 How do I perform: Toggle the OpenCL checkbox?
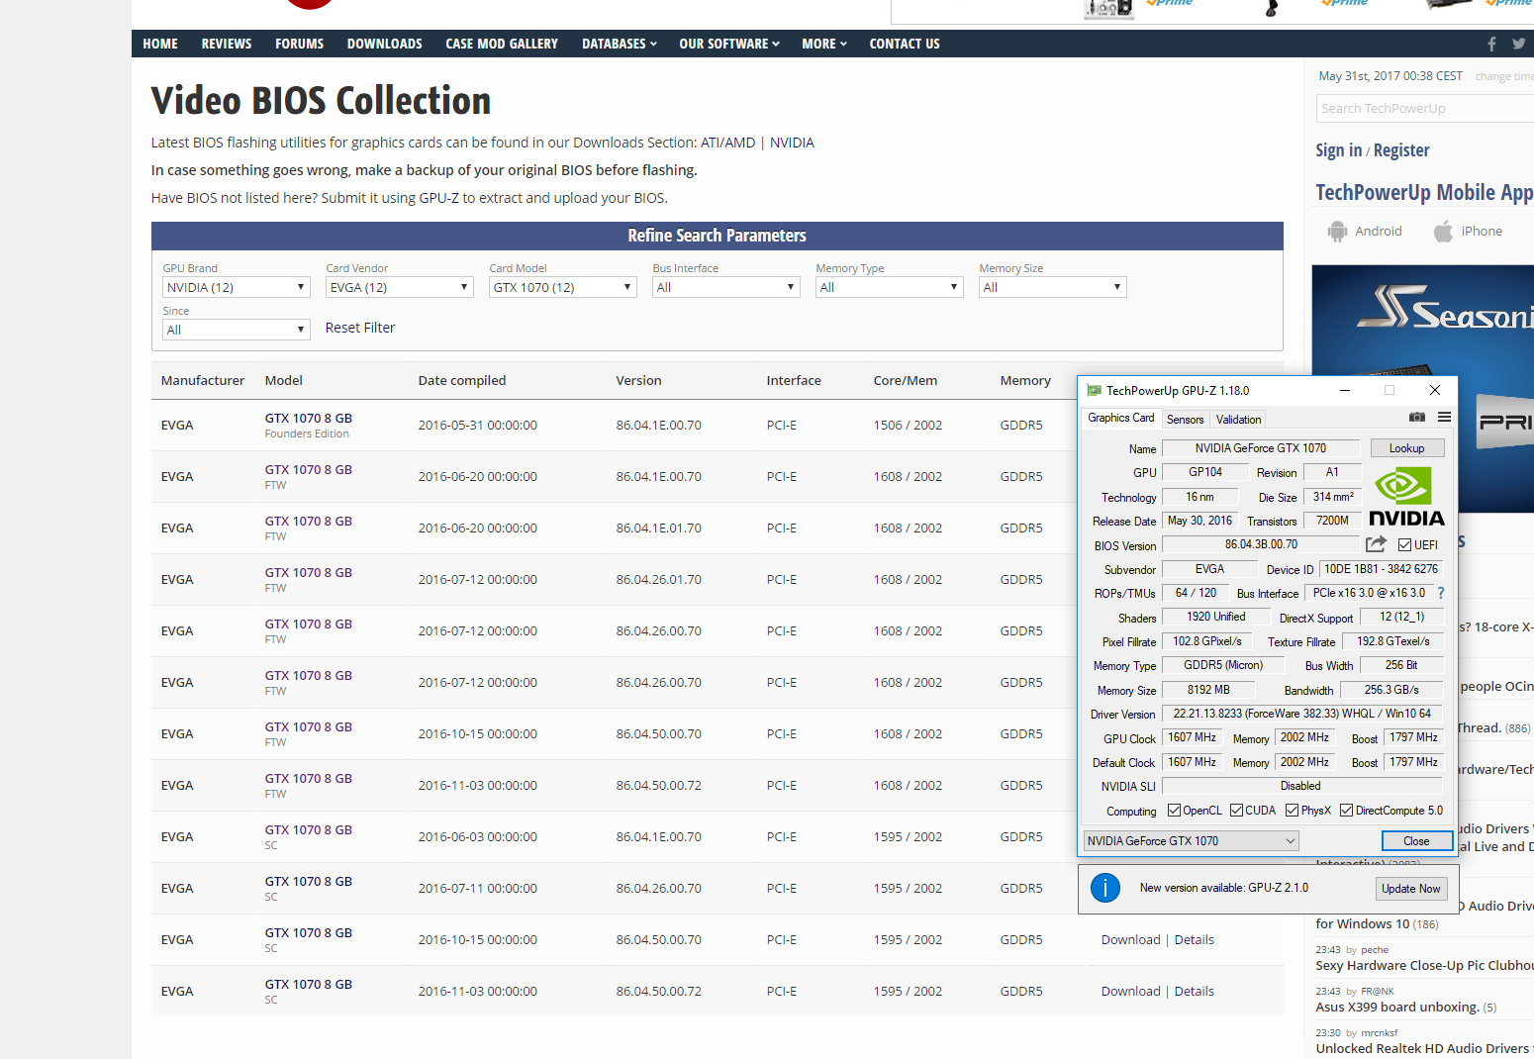(1174, 811)
